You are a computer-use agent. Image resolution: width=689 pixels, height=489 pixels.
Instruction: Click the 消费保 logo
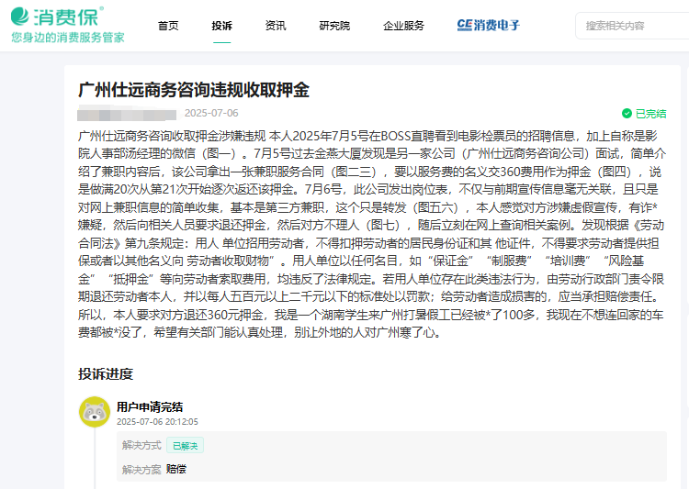pyautogui.click(x=57, y=17)
